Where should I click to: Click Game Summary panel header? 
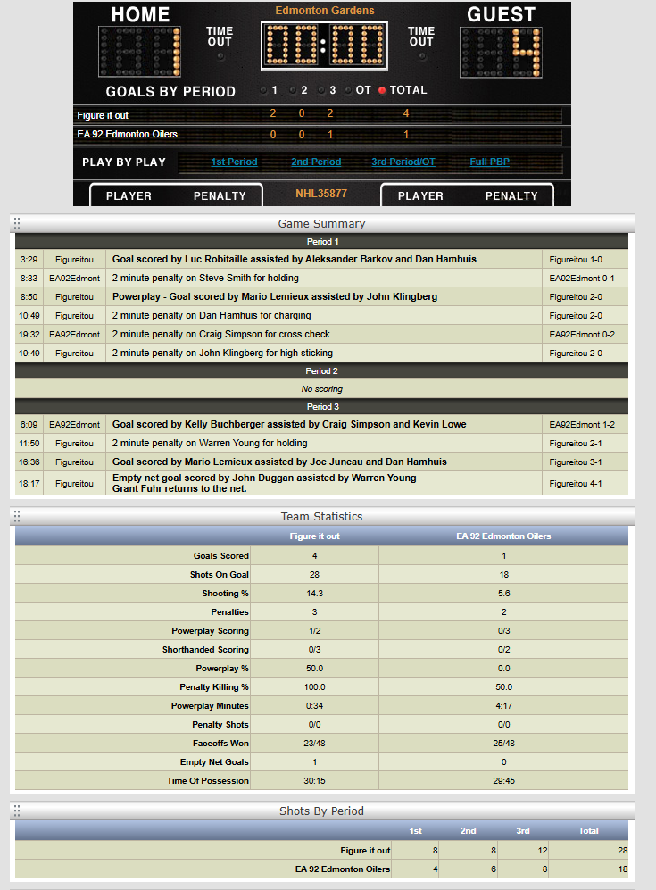coord(322,224)
